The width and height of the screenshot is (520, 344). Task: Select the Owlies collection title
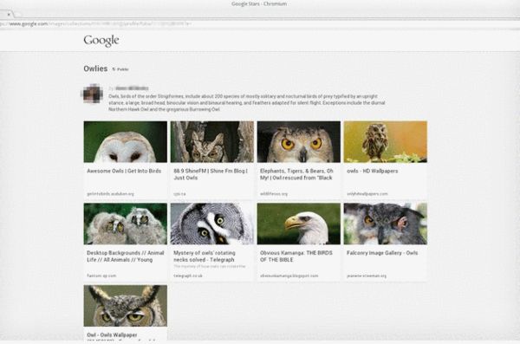(x=95, y=68)
